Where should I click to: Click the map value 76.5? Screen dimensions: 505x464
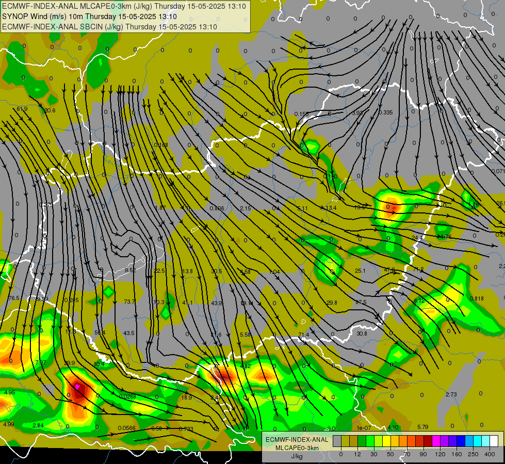(x=13, y=298)
